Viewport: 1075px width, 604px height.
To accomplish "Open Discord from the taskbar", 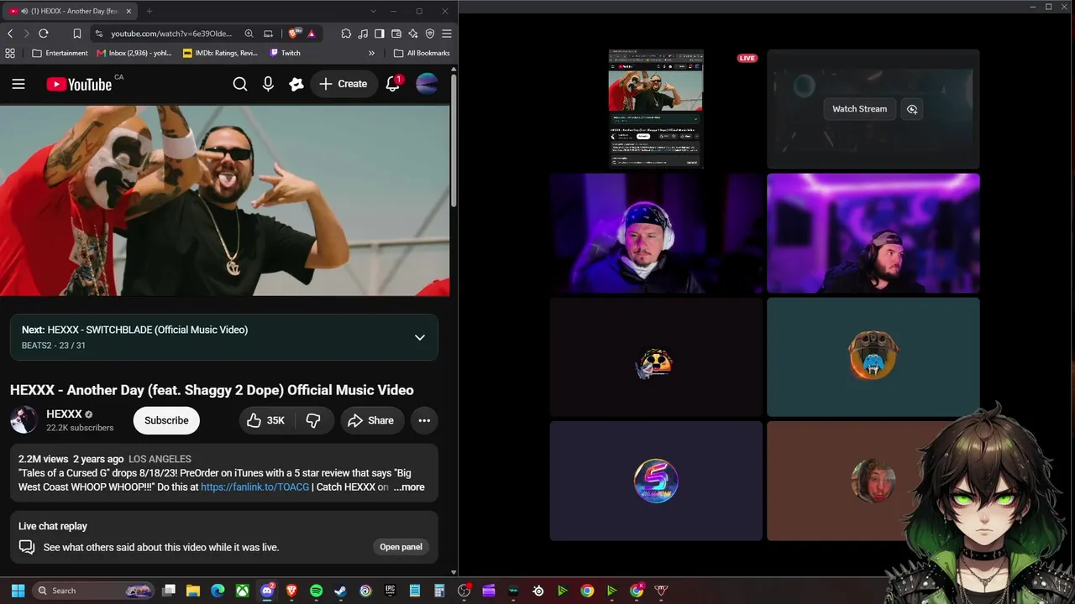I will click(x=267, y=591).
